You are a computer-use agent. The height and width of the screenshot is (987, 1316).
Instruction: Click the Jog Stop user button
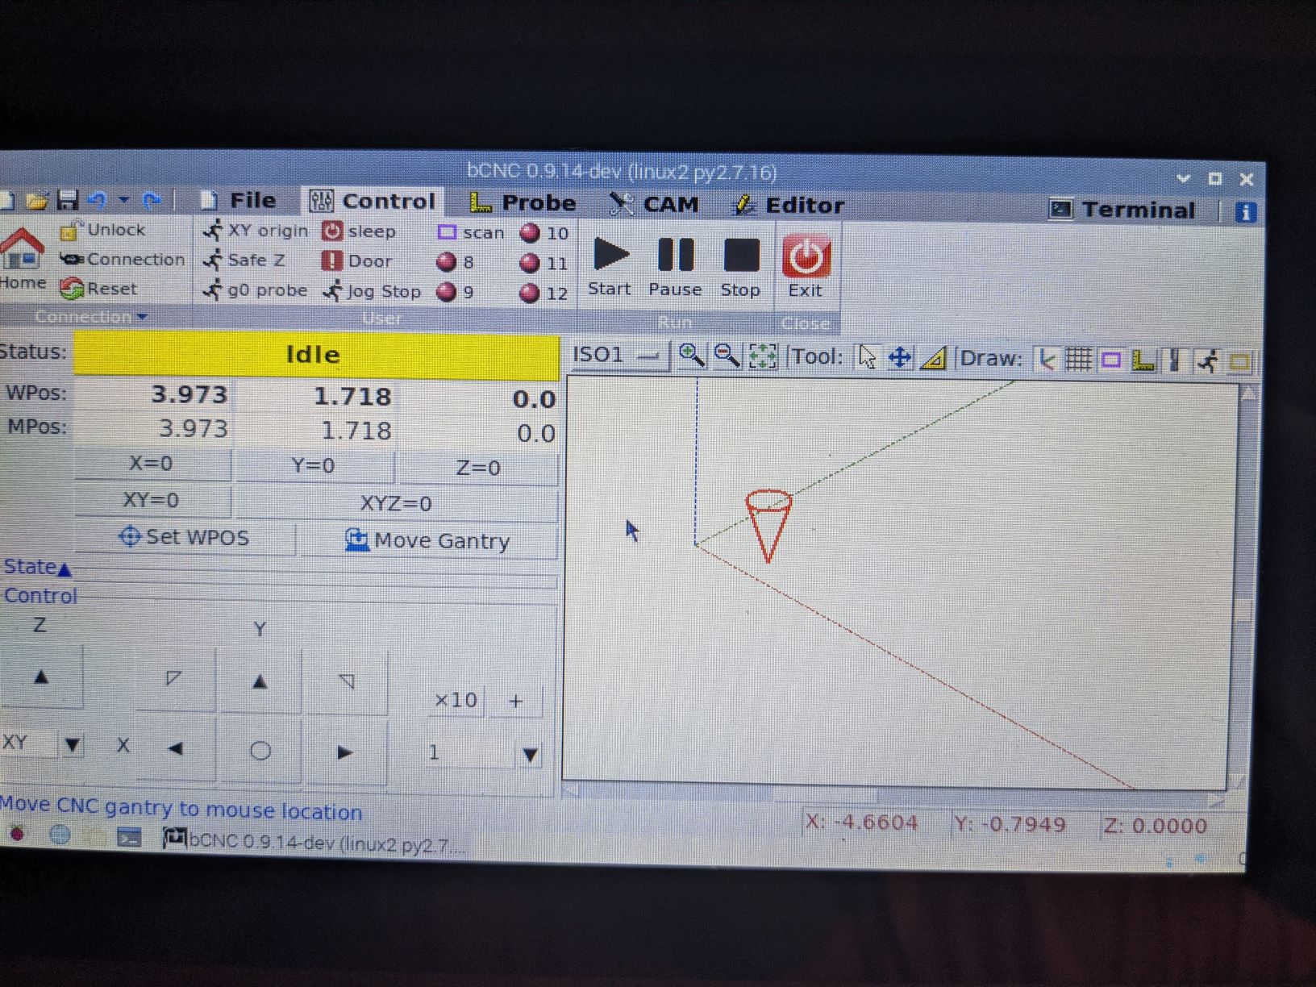pos(372,291)
